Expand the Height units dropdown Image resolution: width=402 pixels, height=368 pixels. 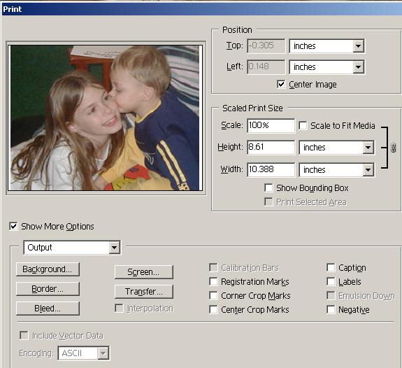point(336,148)
